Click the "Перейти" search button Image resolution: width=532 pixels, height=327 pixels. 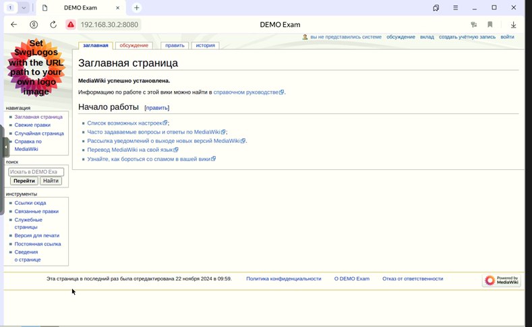24,181
